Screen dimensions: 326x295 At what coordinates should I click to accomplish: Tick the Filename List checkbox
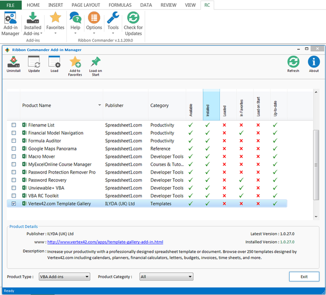tap(14, 125)
